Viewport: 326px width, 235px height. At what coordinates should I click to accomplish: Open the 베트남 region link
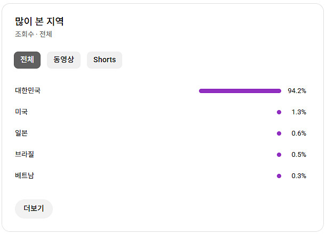tap(25, 176)
